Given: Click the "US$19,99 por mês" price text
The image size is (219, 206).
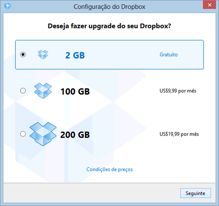Looking at the screenshot, I should click(x=179, y=134).
